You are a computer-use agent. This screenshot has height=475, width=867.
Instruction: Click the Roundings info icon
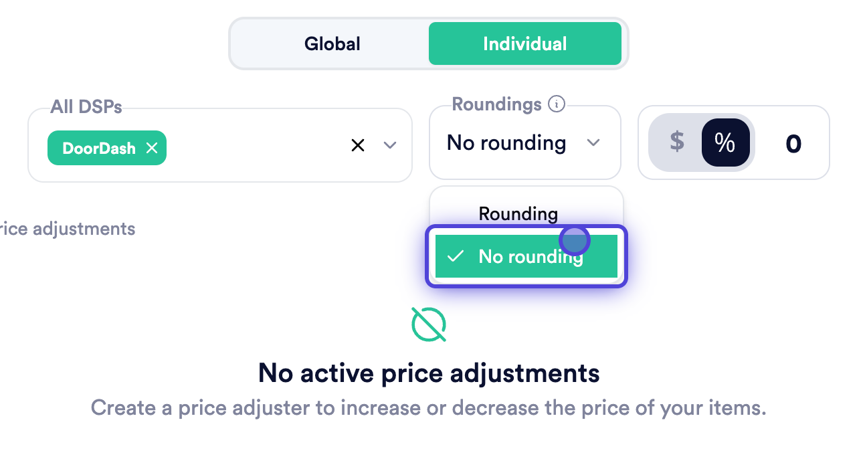point(557,104)
